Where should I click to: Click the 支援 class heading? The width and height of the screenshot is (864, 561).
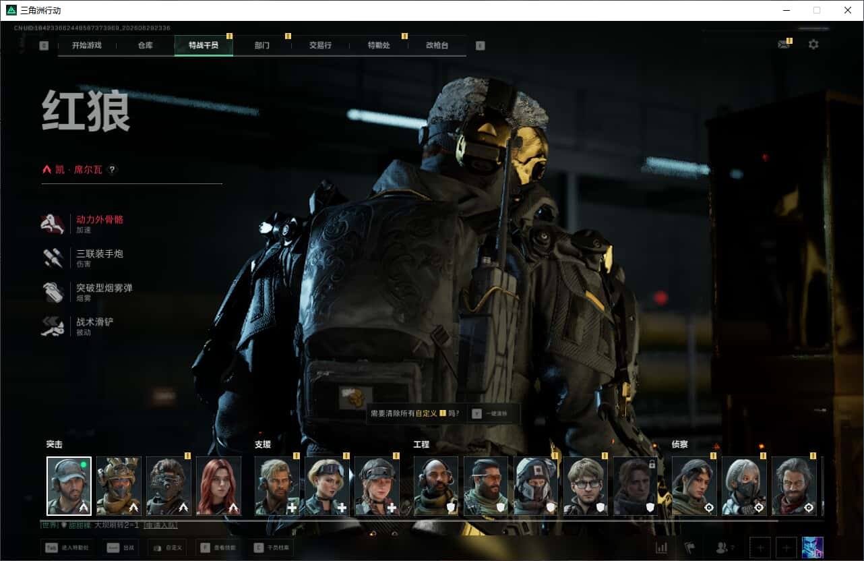[262, 444]
